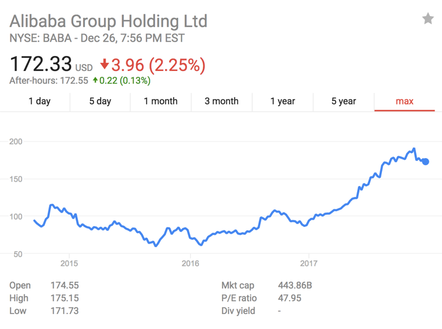Click the blue current price dot on the chart
This screenshot has height=329, width=442.
point(426,162)
